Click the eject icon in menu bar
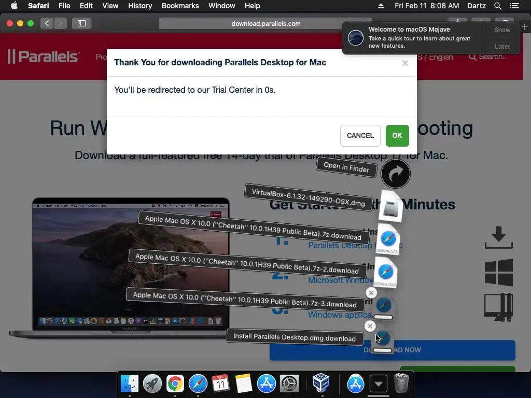The image size is (531, 398). point(381,6)
